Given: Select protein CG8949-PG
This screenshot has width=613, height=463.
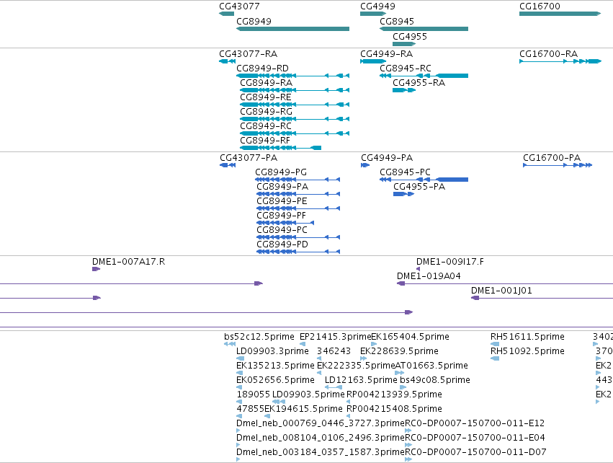Looking at the screenshot, I should tap(281, 172).
